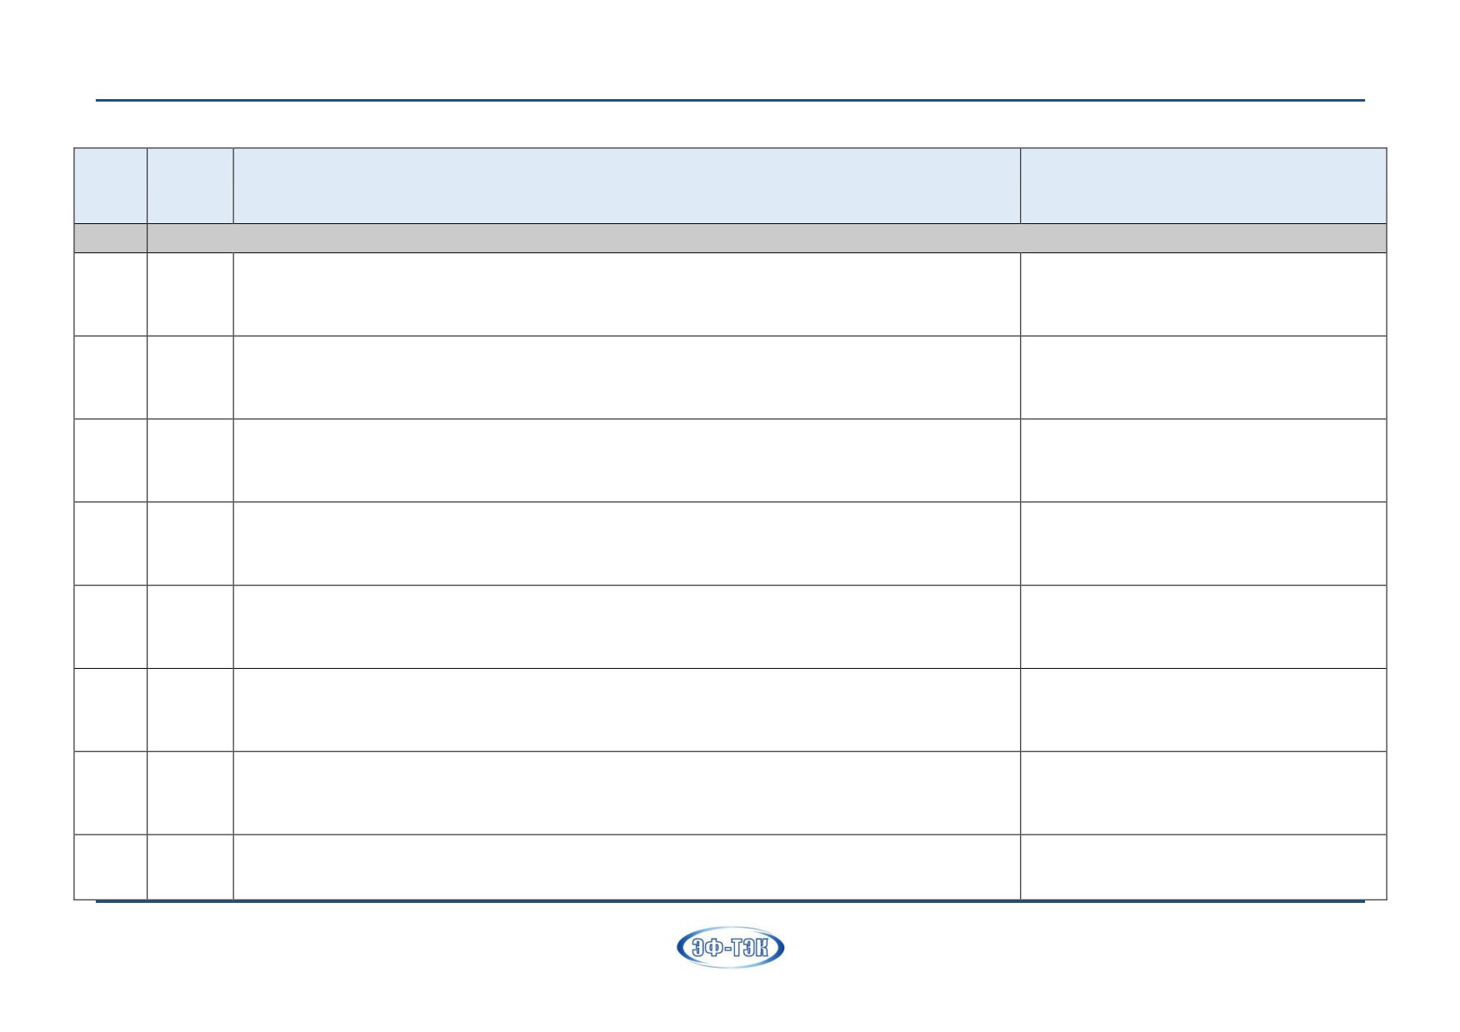Click the first narrow cell in third white row
The image size is (1460, 1032).
tap(111, 461)
